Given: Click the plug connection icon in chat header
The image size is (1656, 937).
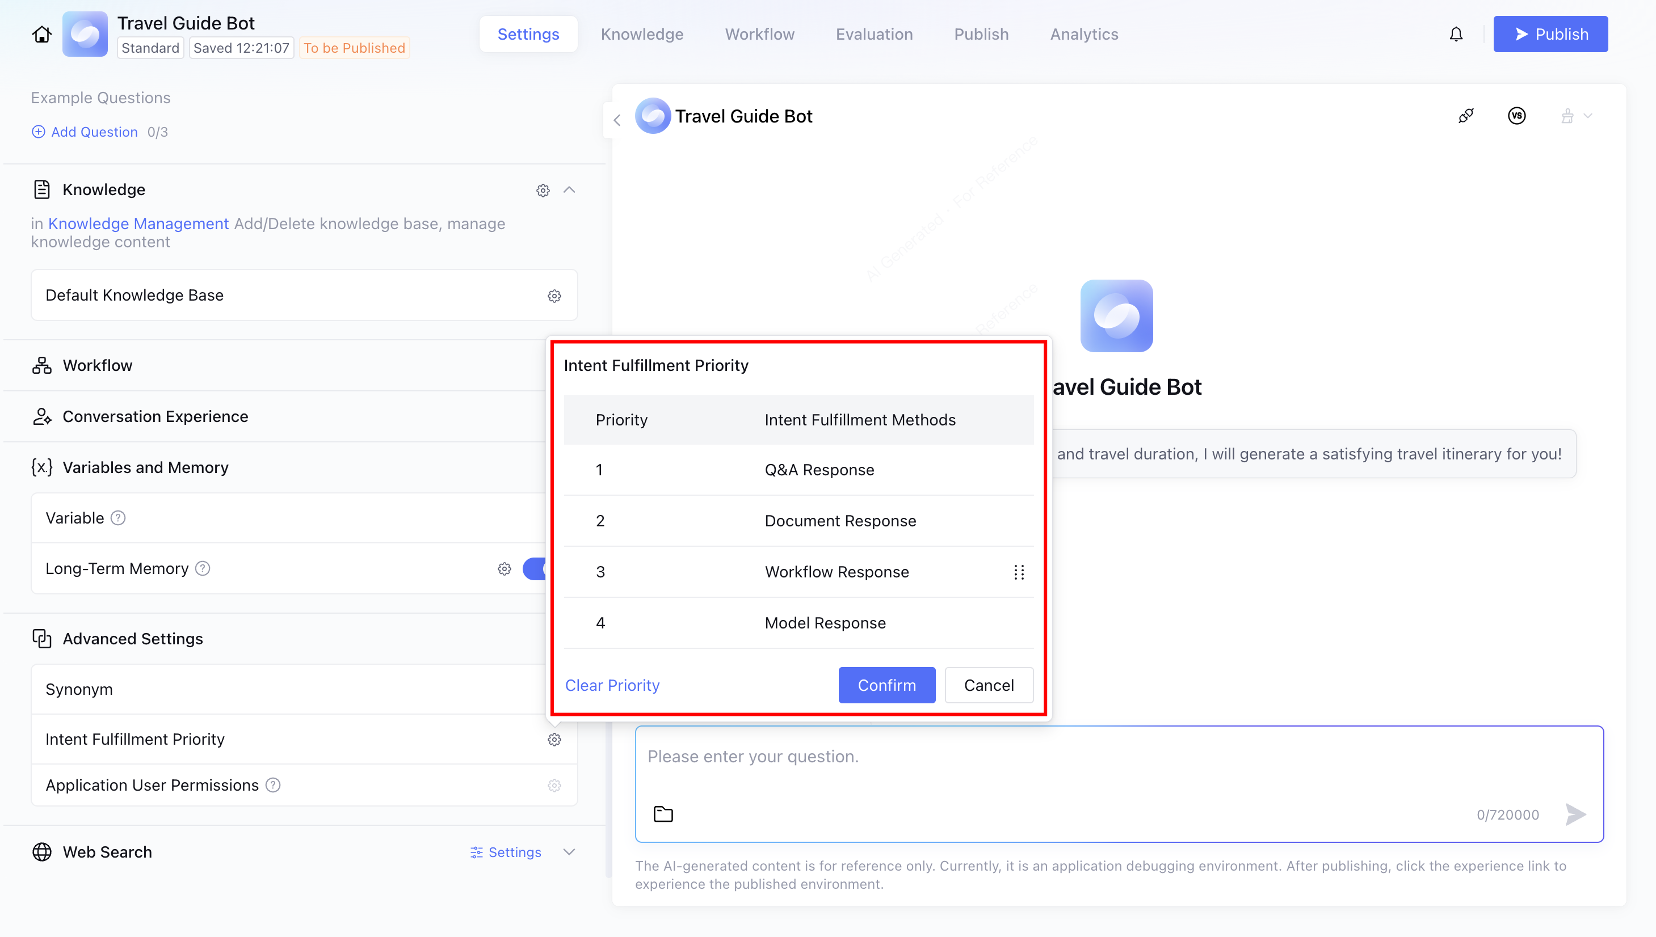Looking at the screenshot, I should 1465,116.
